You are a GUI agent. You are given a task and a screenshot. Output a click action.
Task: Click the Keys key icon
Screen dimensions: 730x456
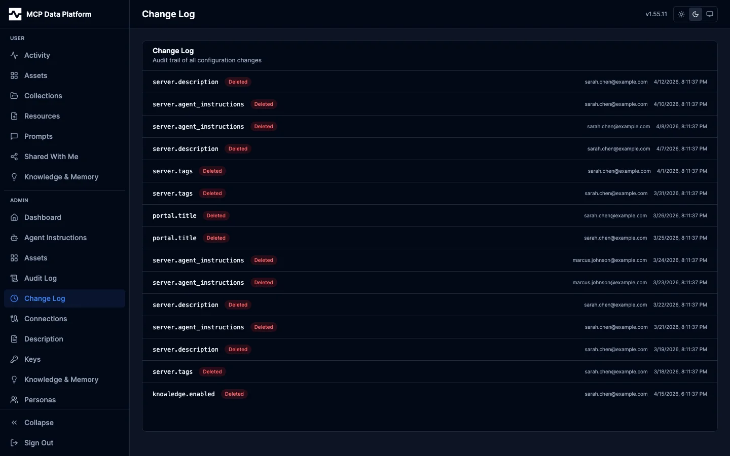tap(14, 359)
